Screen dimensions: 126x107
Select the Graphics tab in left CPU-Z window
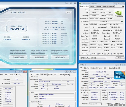coord(12,75)
